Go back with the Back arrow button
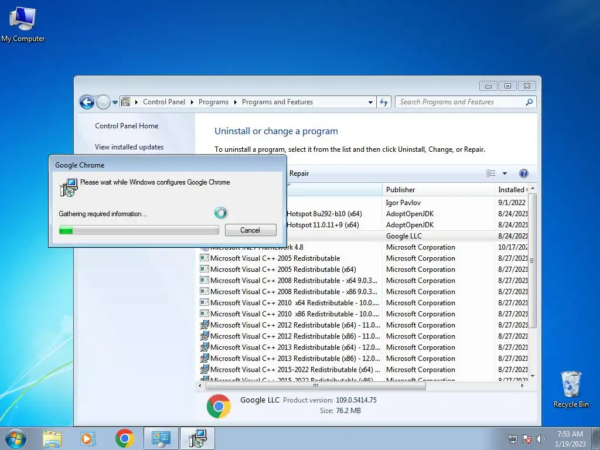The width and height of the screenshot is (600, 450). point(87,102)
